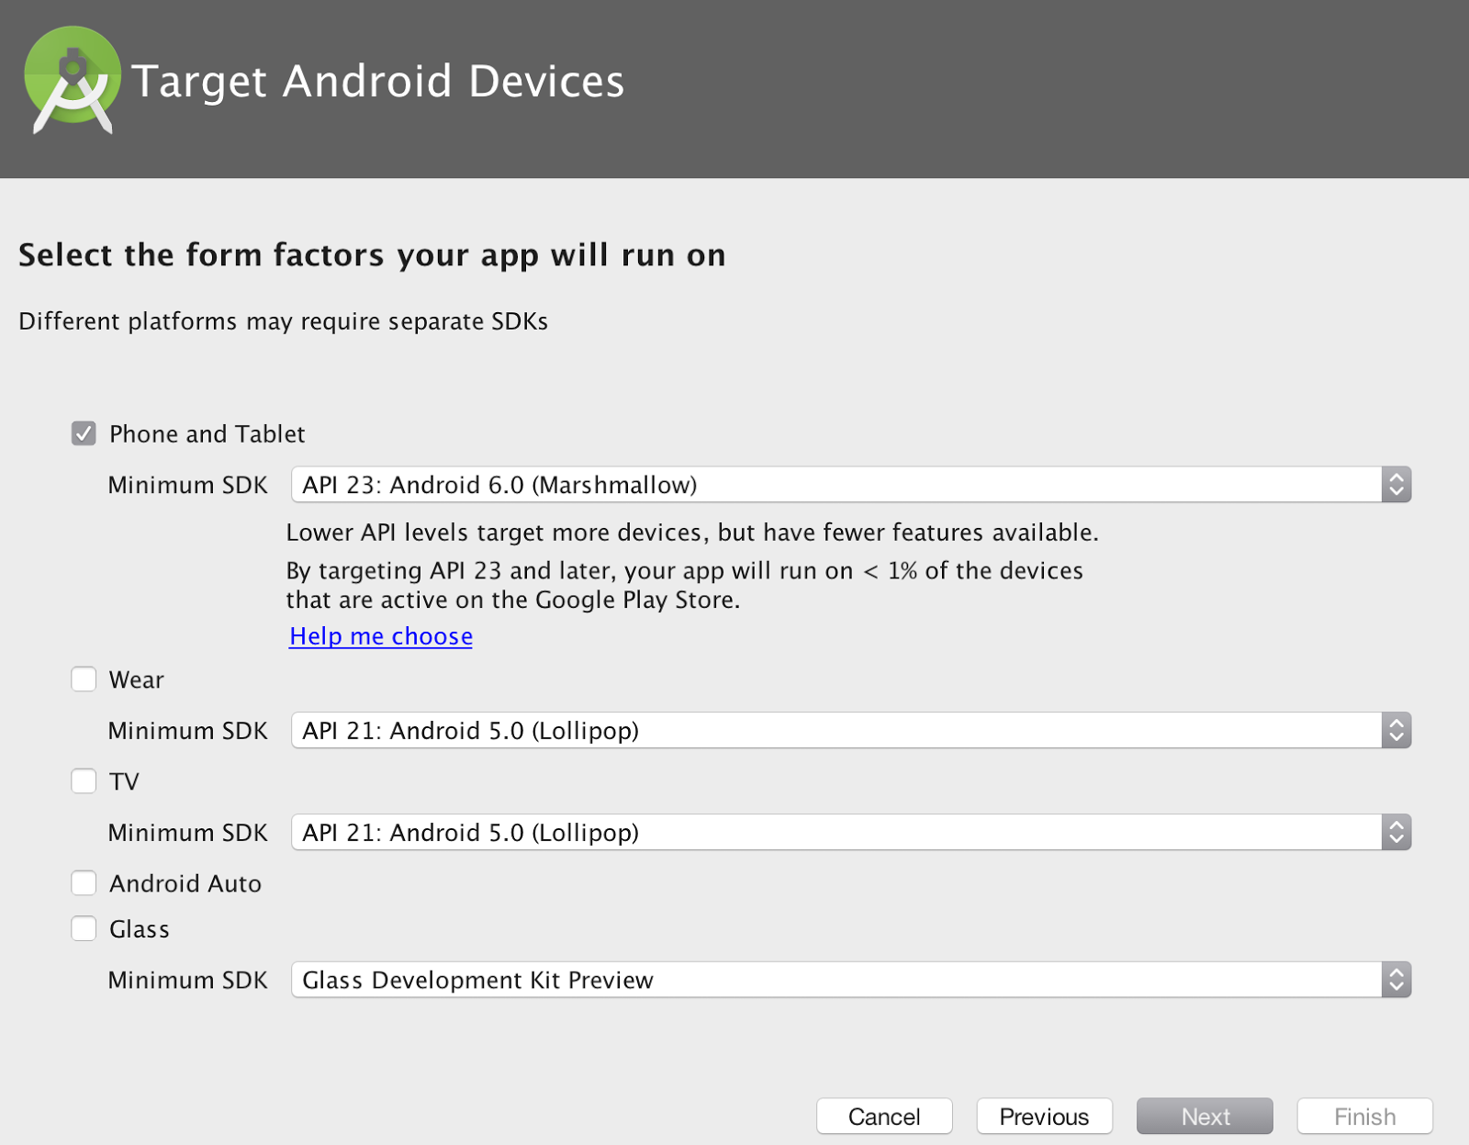Open Phone and Tablet Minimum SDK dropdown
This screenshot has height=1145, width=1469.
(851, 485)
